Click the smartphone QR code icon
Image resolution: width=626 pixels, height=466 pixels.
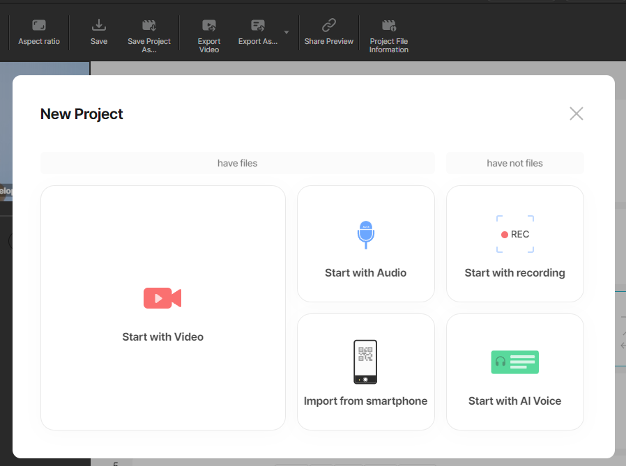[365, 362]
